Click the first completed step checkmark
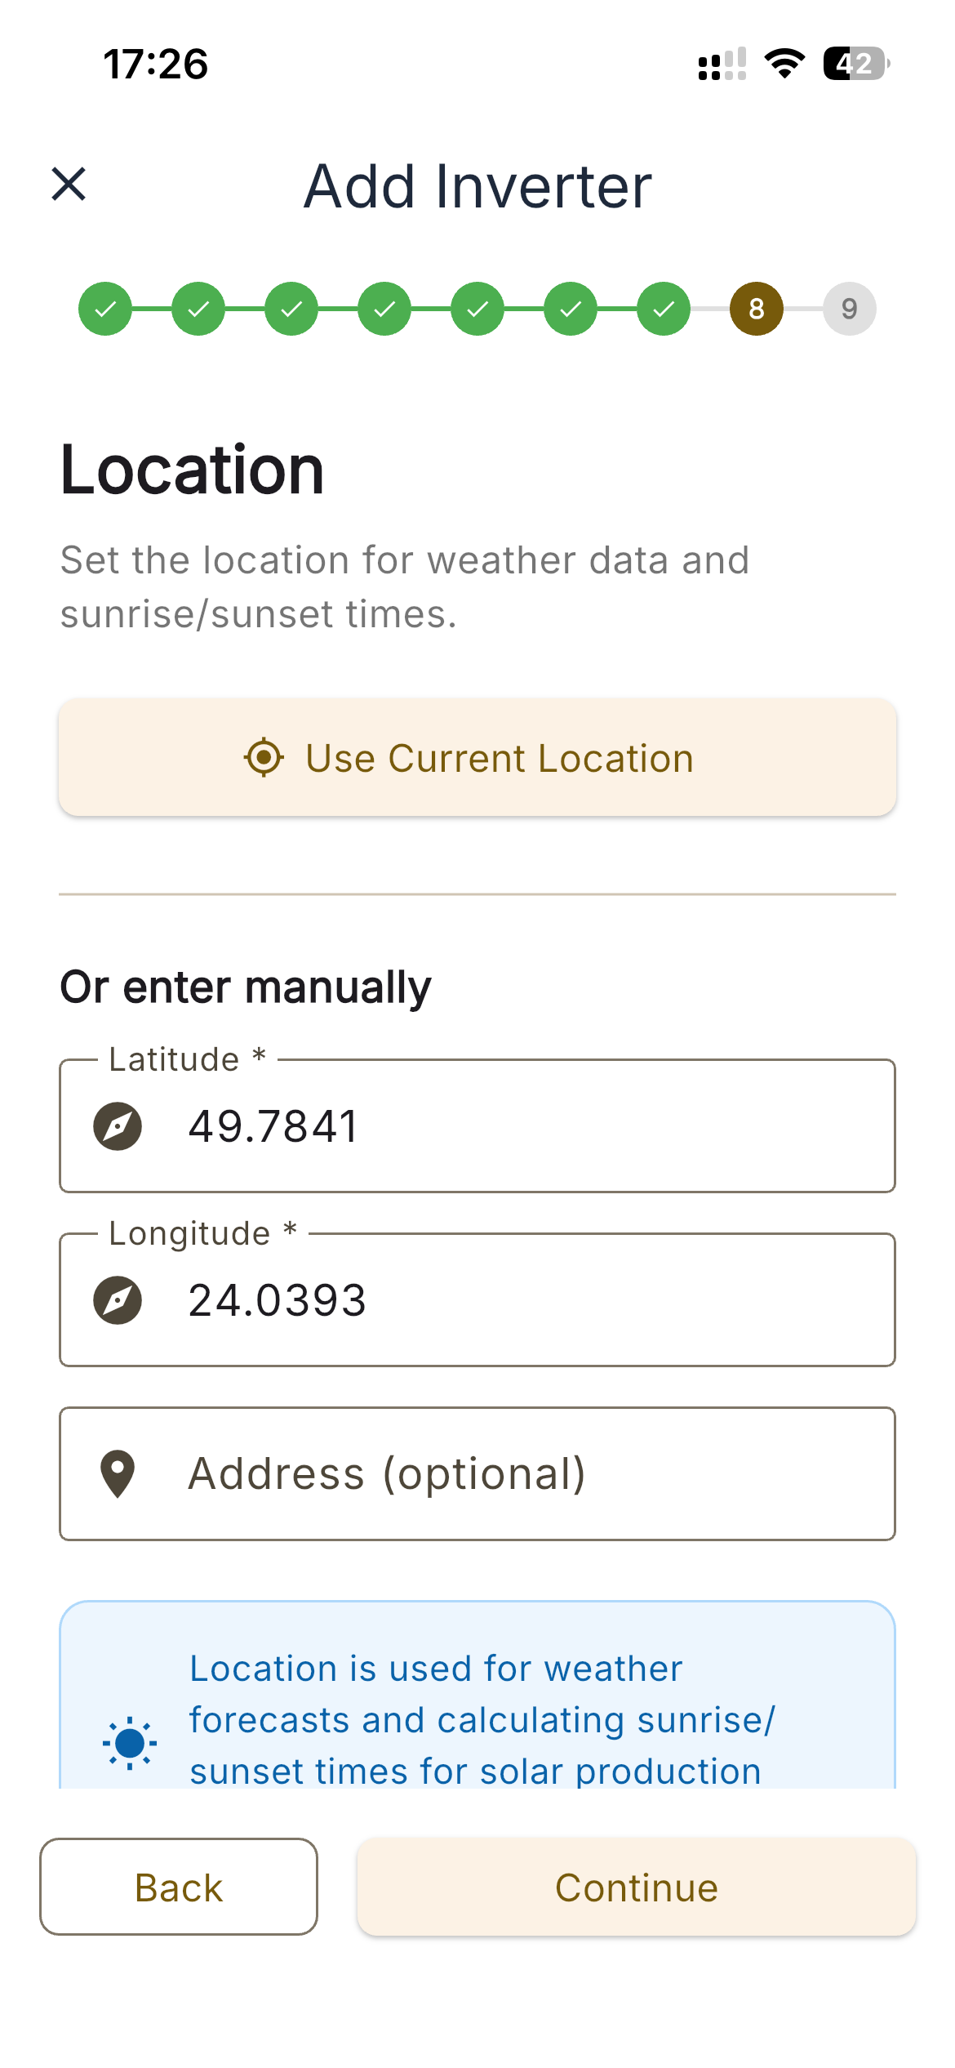Image resolution: width=955 pixels, height=2068 pixels. point(105,309)
